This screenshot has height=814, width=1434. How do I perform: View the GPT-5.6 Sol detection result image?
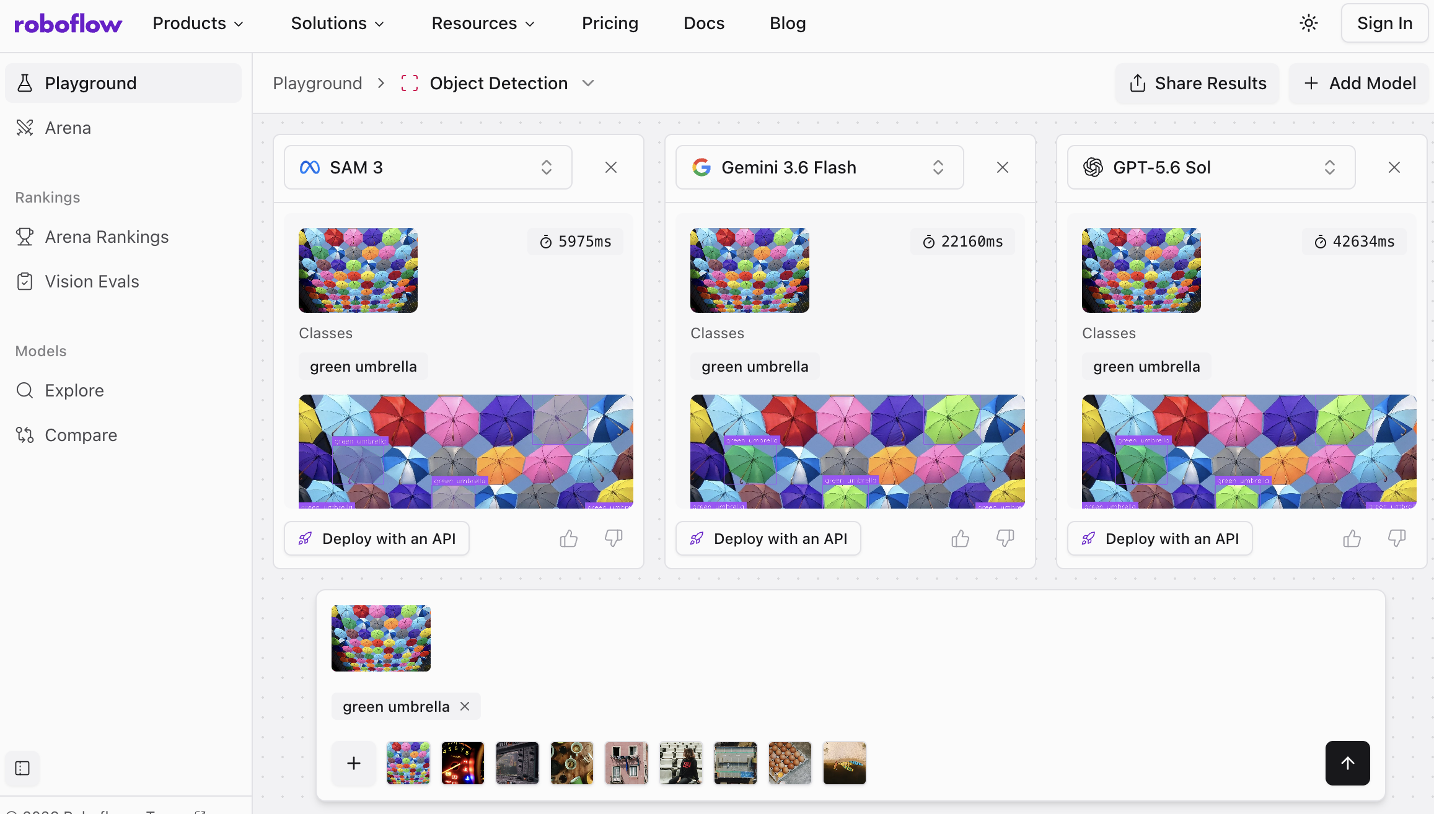(x=1249, y=452)
